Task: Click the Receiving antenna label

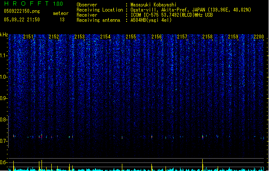Action: [x=98, y=20]
